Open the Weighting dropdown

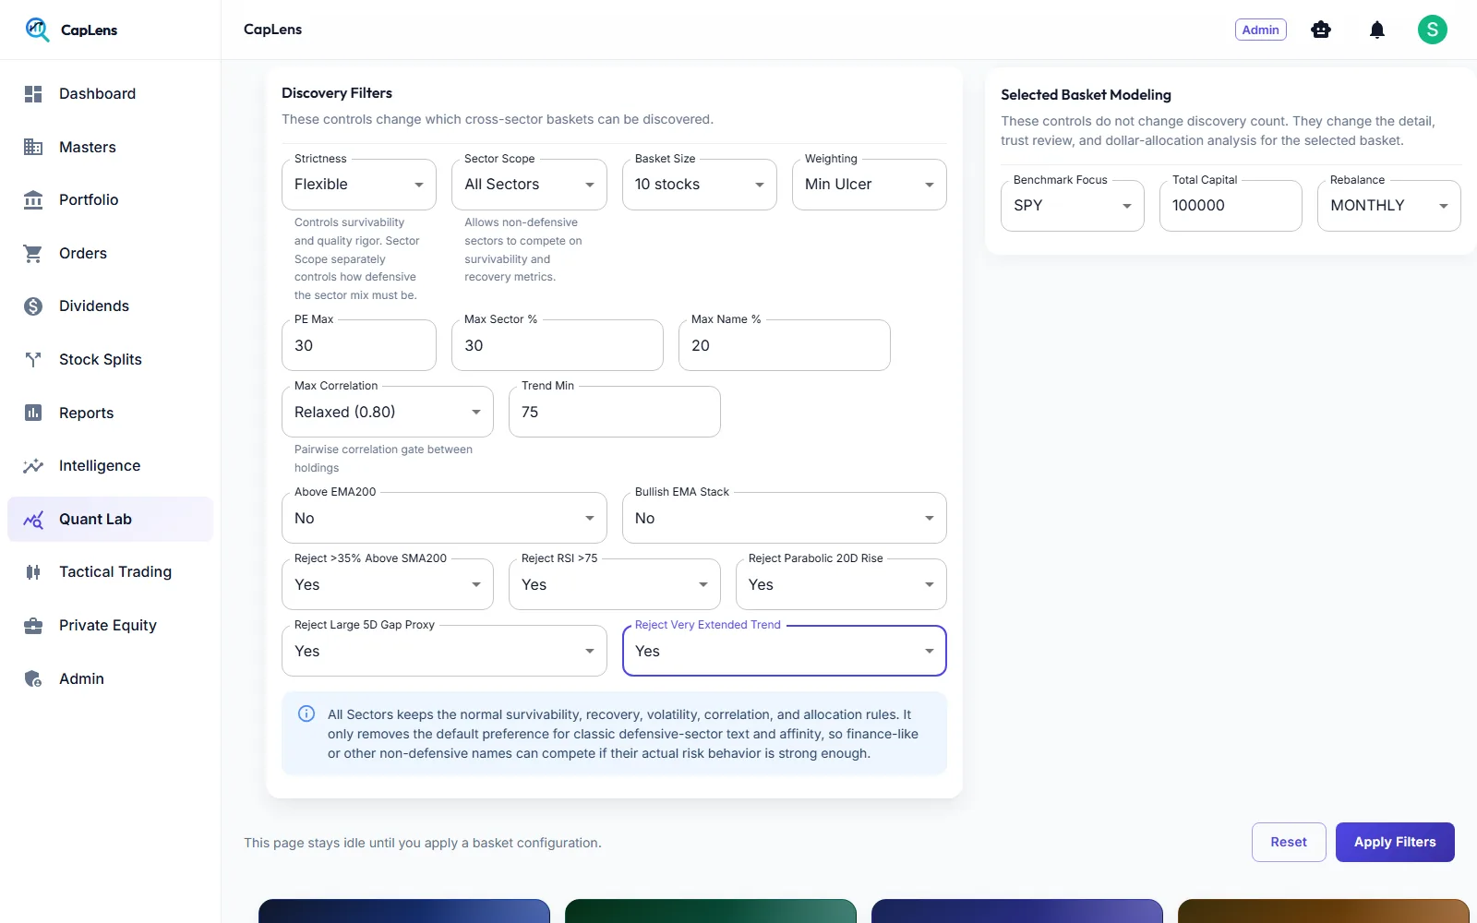869,185
